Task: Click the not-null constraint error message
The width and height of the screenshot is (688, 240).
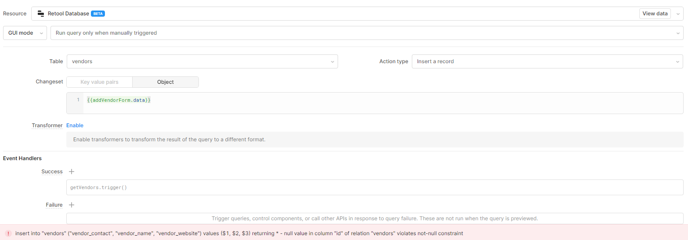Action: tap(239, 233)
